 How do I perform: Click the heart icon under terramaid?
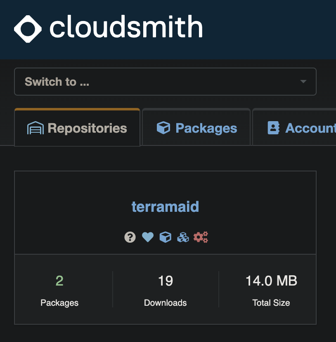(x=148, y=237)
